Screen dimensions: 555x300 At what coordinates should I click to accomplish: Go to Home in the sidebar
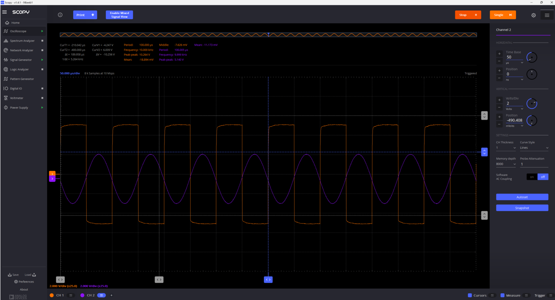[15, 23]
